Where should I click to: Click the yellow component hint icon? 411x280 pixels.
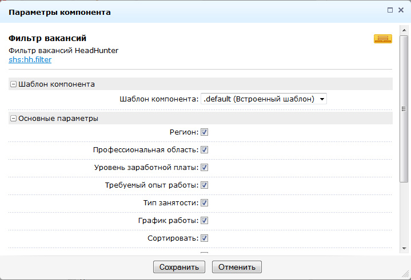382,39
